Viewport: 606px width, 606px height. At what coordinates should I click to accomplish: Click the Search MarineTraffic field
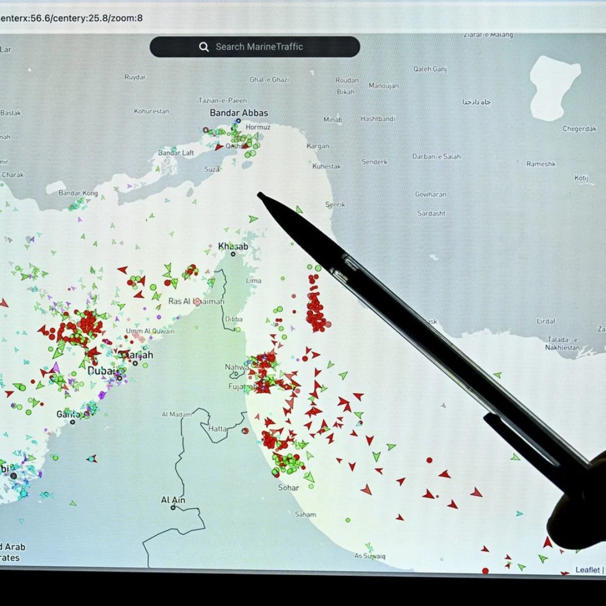tap(255, 47)
